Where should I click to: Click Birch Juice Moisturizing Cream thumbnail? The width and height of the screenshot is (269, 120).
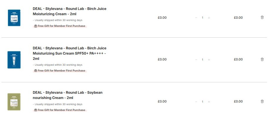click(14, 18)
